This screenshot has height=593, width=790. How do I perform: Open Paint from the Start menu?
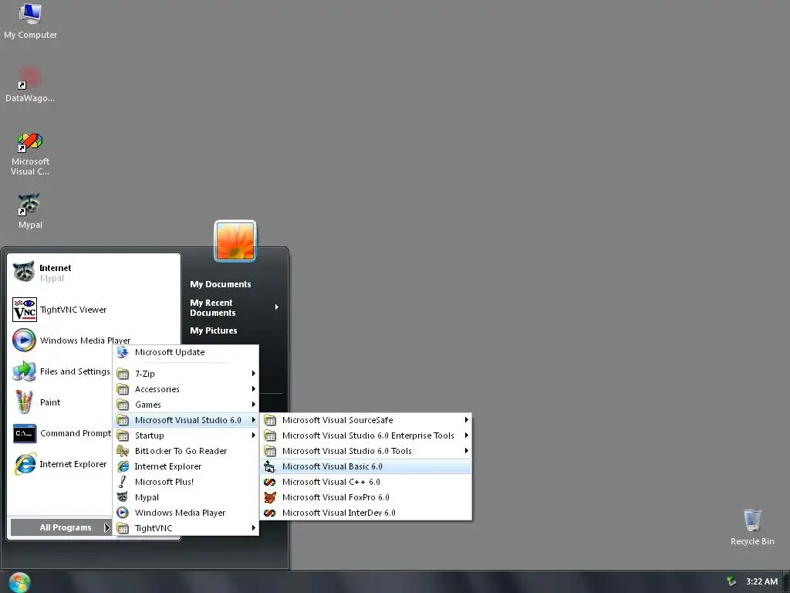(x=60, y=402)
